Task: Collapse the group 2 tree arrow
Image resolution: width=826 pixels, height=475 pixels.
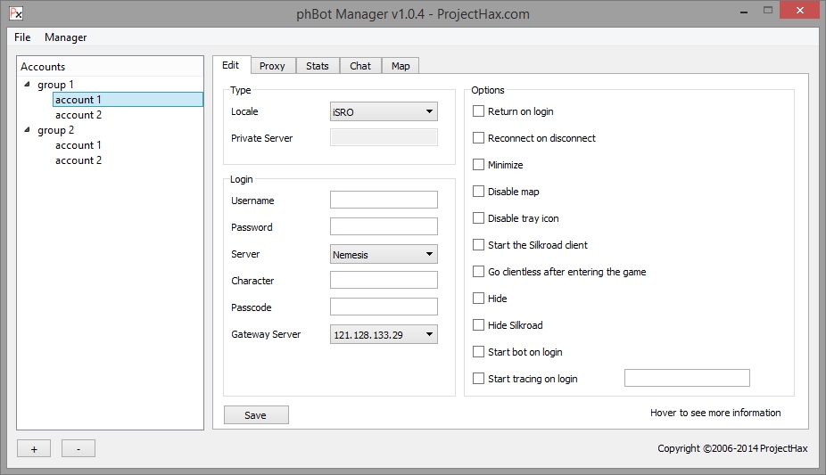Action: tap(28, 130)
